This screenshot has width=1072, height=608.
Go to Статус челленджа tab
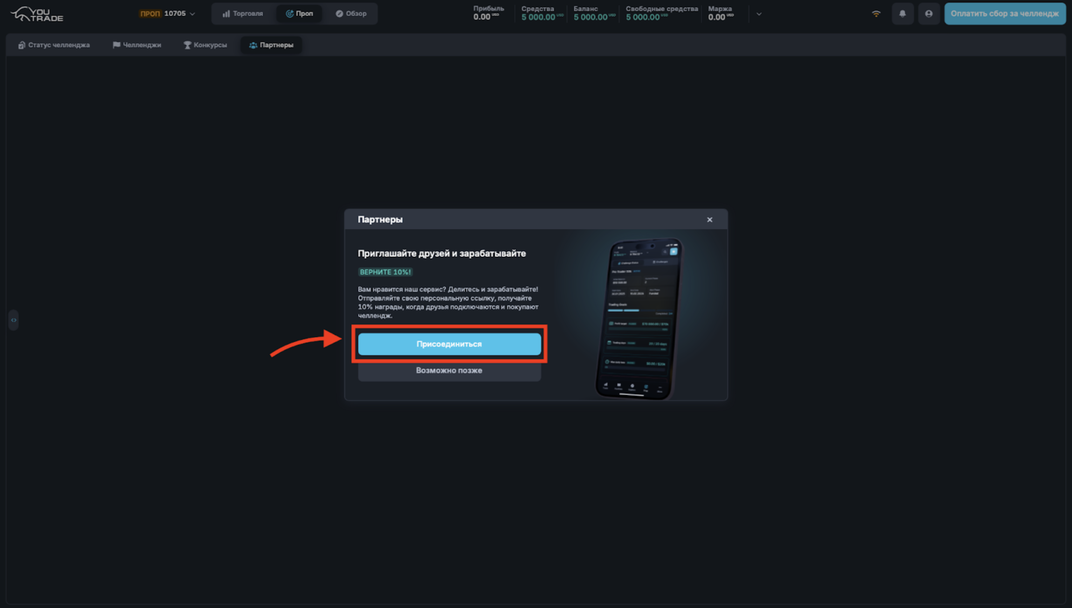click(54, 45)
